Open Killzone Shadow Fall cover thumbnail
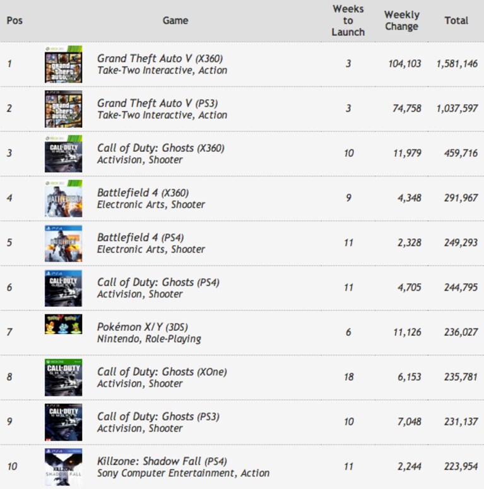 63,467
